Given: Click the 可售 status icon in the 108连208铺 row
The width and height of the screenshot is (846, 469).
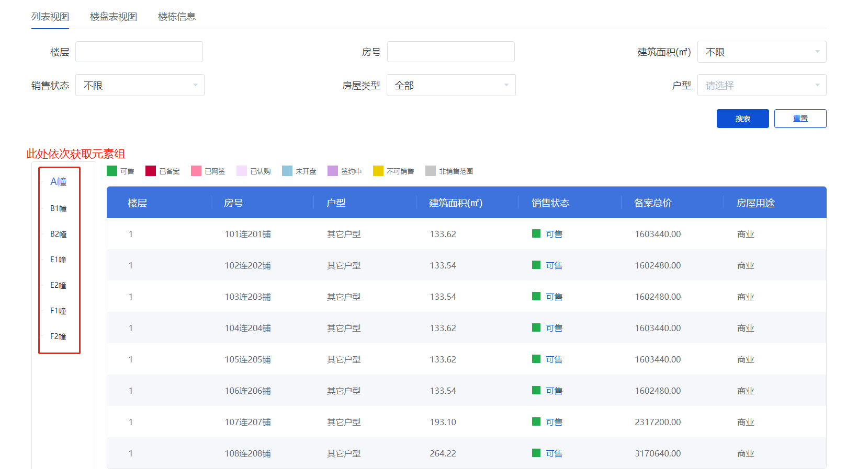Looking at the screenshot, I should [536, 453].
